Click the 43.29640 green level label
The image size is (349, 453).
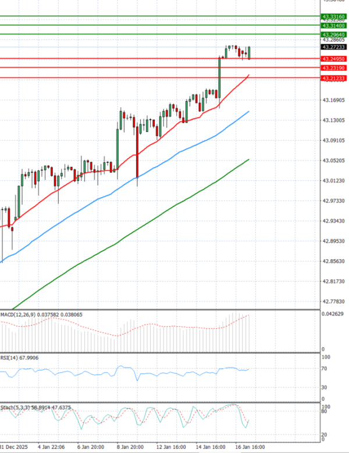pyautogui.click(x=333, y=35)
